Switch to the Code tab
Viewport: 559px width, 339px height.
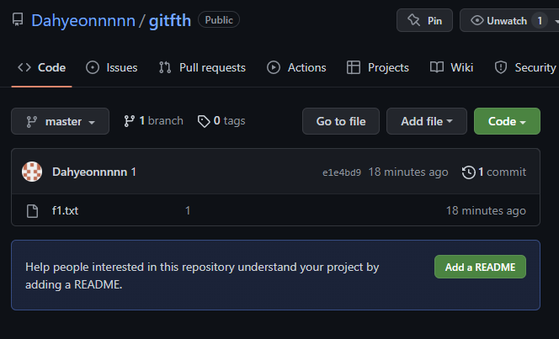click(42, 67)
